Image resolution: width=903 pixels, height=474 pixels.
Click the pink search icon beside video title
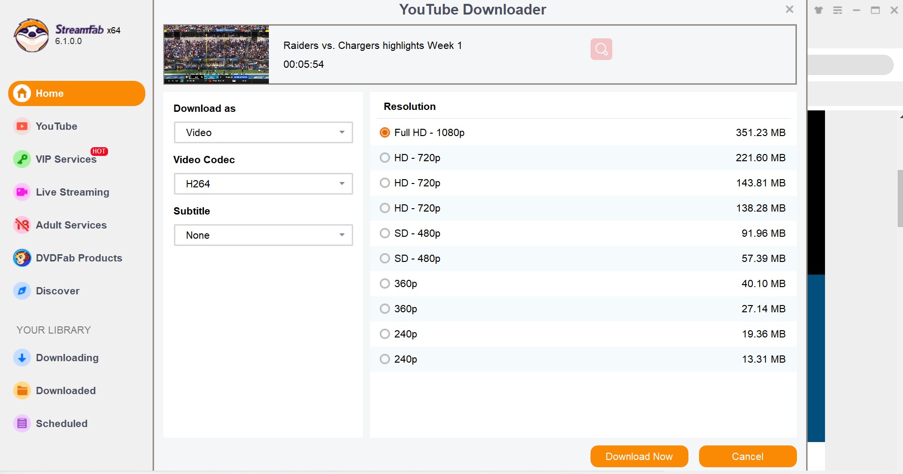601,49
